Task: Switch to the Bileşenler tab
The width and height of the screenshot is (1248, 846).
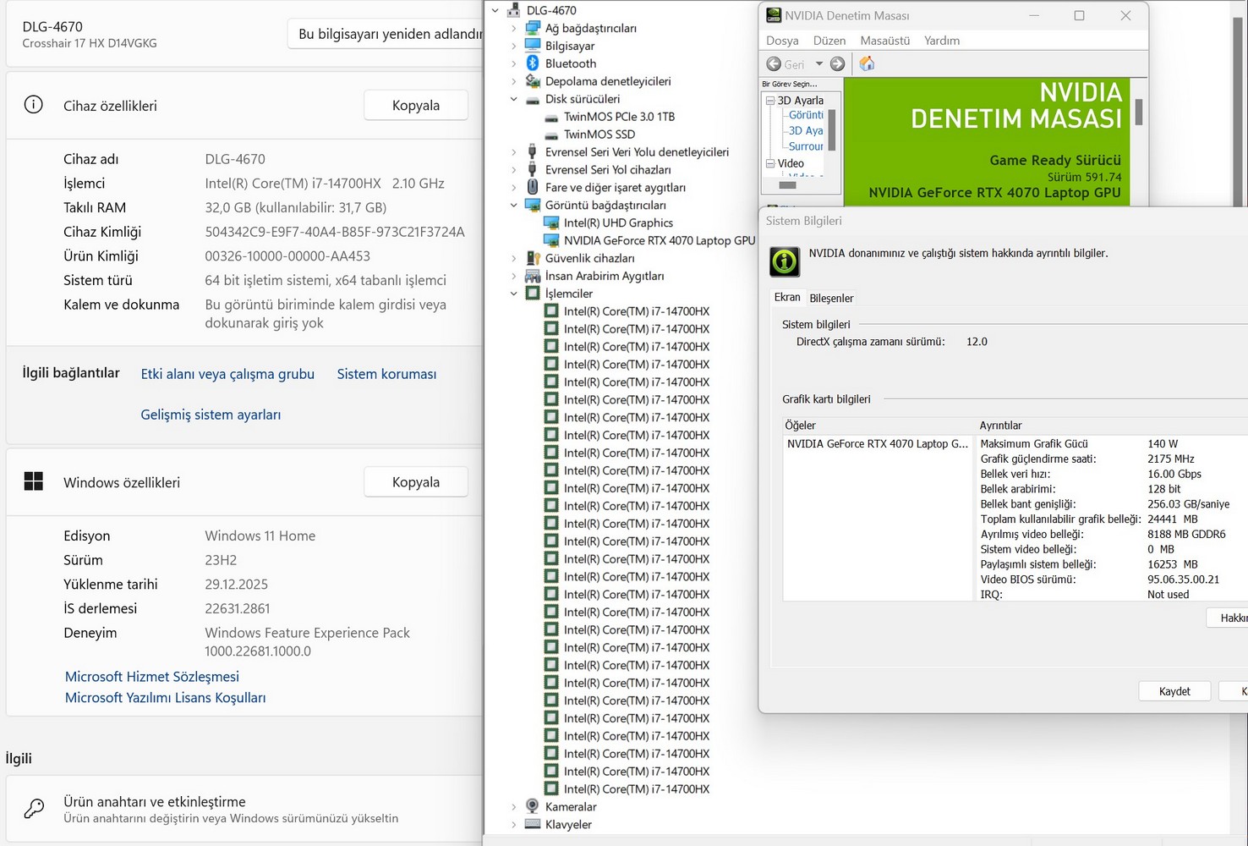Action: pyautogui.click(x=831, y=298)
